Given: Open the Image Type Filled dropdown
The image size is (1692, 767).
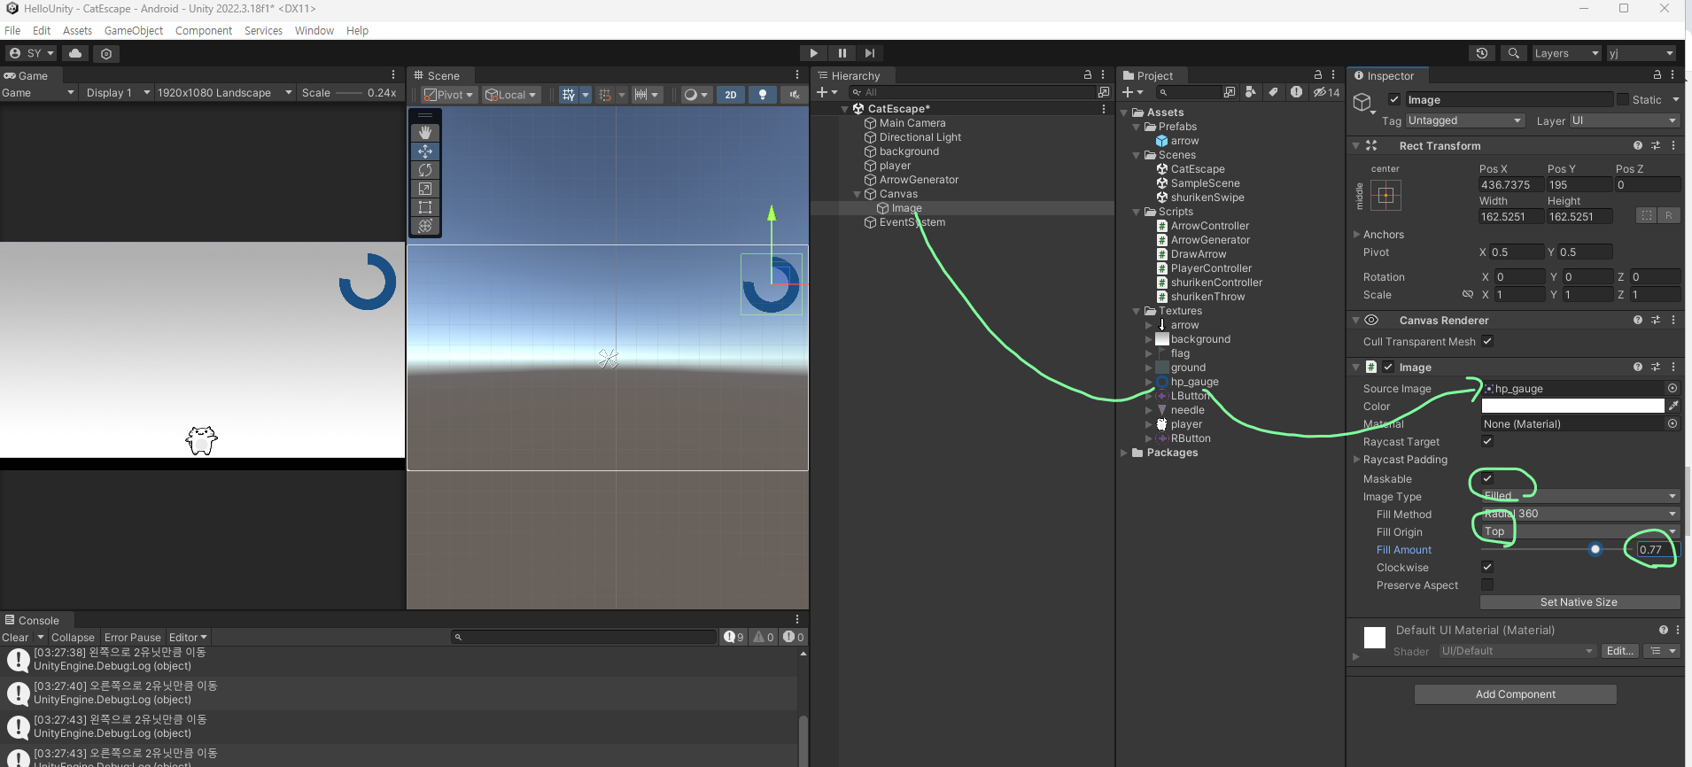Looking at the screenshot, I should [x=1580, y=496].
